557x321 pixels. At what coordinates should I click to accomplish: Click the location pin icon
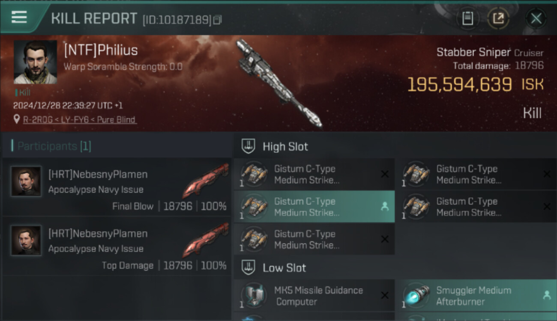click(17, 120)
